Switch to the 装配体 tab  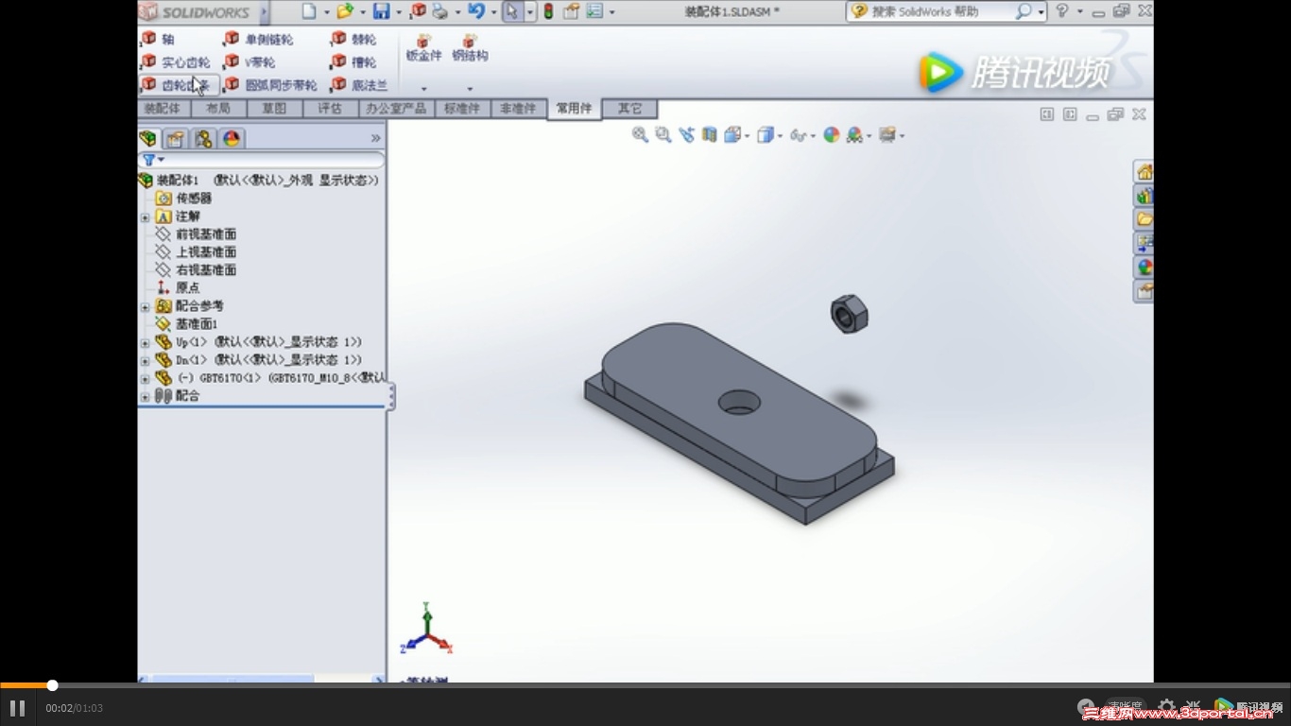pyautogui.click(x=163, y=109)
